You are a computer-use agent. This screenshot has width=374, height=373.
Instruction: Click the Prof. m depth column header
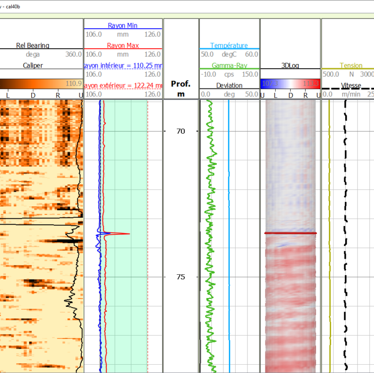pos(181,89)
